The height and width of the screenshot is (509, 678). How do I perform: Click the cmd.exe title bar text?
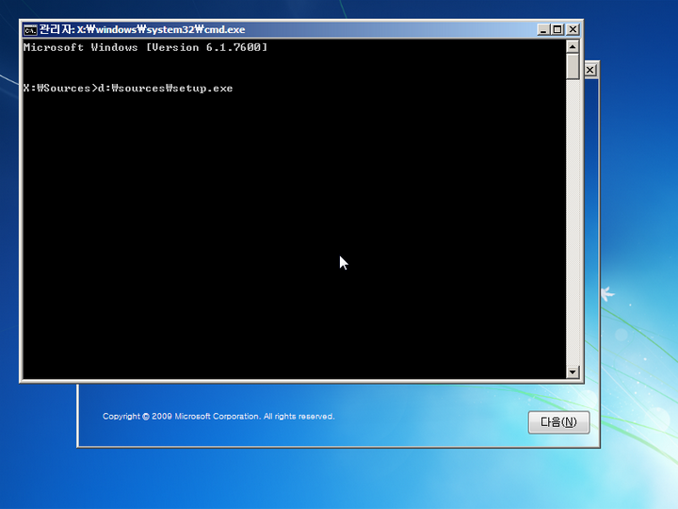pos(142,29)
